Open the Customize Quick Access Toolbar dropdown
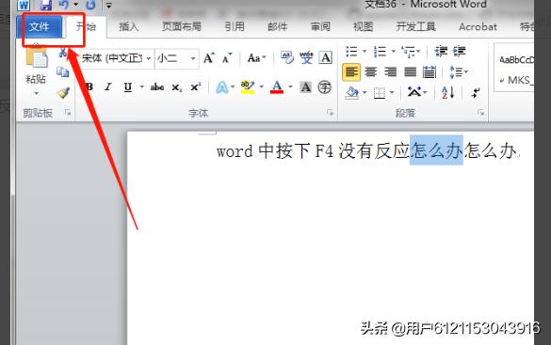This screenshot has width=551, height=345. (x=109, y=6)
